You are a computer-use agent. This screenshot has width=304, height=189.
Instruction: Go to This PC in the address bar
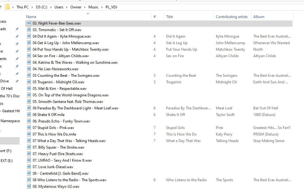(22, 7)
